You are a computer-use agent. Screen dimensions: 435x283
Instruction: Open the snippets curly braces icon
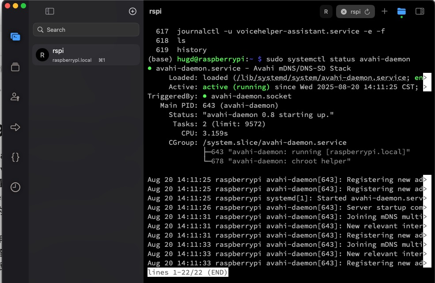tap(15, 157)
